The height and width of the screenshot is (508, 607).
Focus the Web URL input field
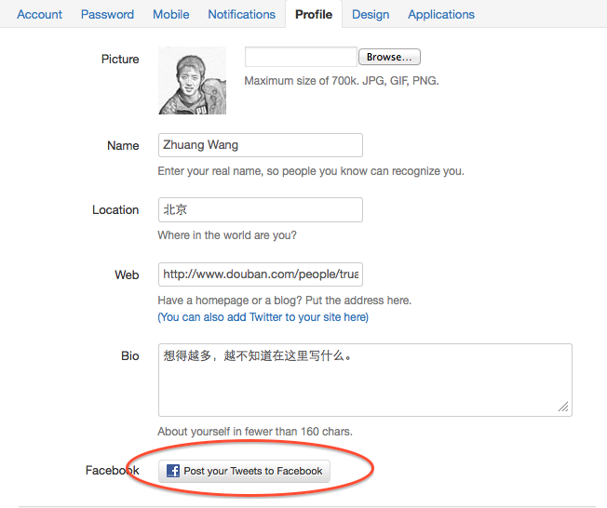[260, 275]
